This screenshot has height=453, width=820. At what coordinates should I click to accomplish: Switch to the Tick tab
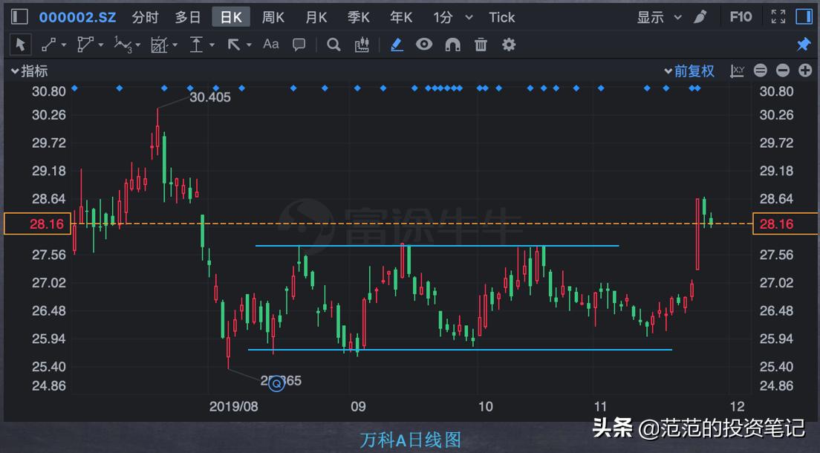(502, 16)
